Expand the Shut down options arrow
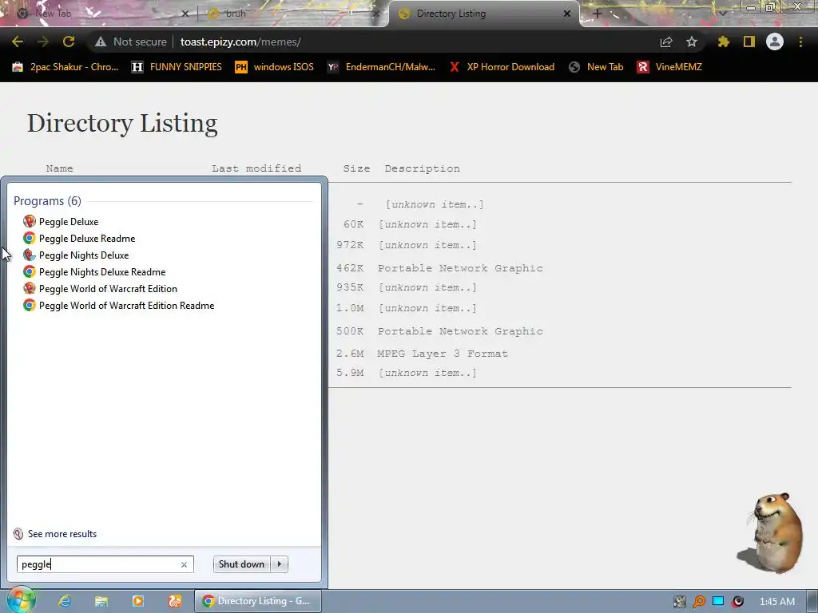This screenshot has width=818, height=613. [x=279, y=564]
